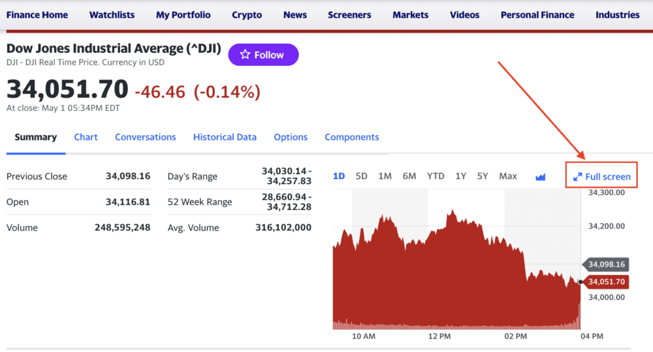This screenshot has width=653, height=352.
Task: Switch chart to 5D range
Action: click(361, 176)
